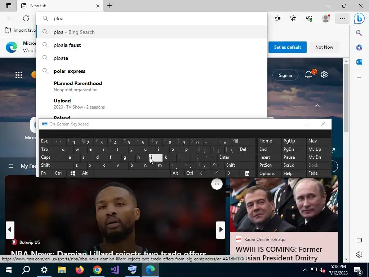Show next news story with right arrow
This screenshot has height=277, width=369.
pyautogui.click(x=221, y=230)
